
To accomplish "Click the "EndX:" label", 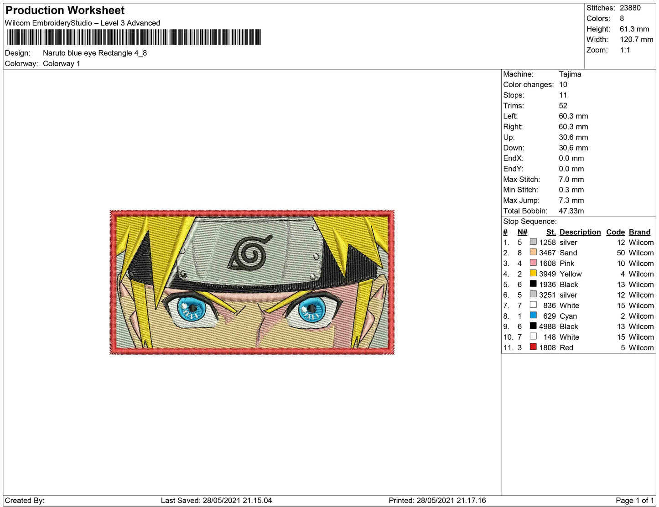I will click(514, 158).
